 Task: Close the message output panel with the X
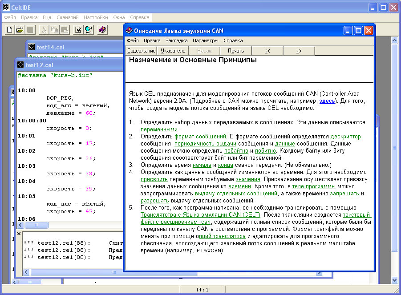click(19, 234)
